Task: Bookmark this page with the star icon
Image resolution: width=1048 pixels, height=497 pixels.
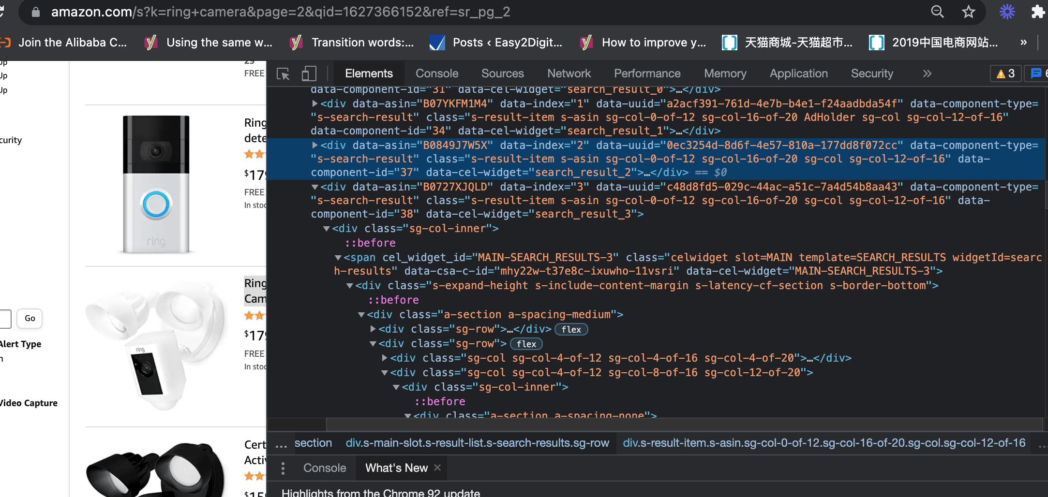Action: coord(968,12)
